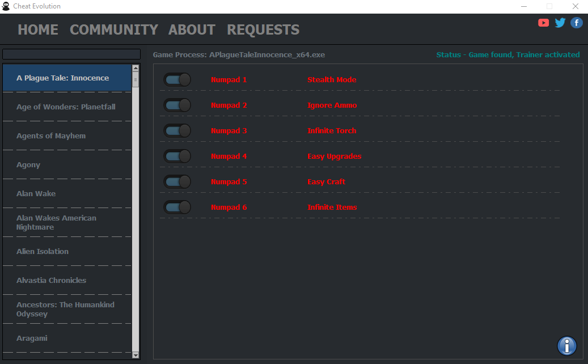Click the Numpad 1 hotkey label
588x364 pixels.
229,79
